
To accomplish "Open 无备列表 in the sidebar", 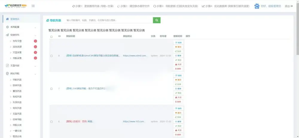I will pos(17,114).
